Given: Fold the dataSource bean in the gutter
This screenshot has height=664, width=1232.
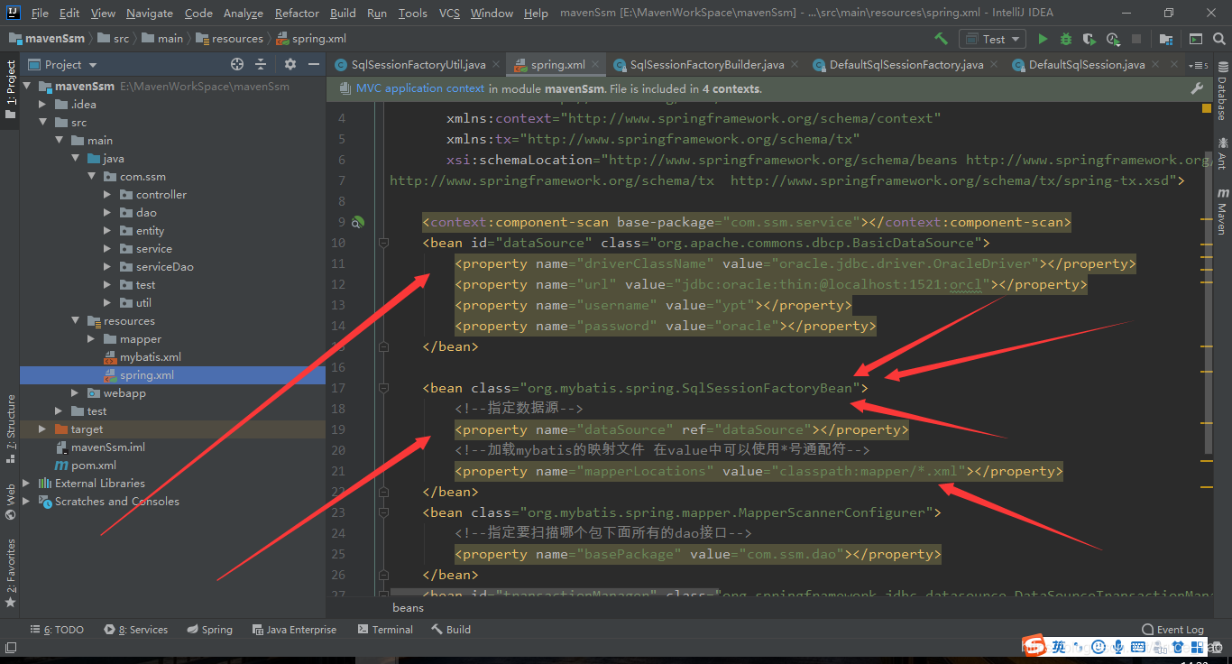Looking at the screenshot, I should point(383,243).
